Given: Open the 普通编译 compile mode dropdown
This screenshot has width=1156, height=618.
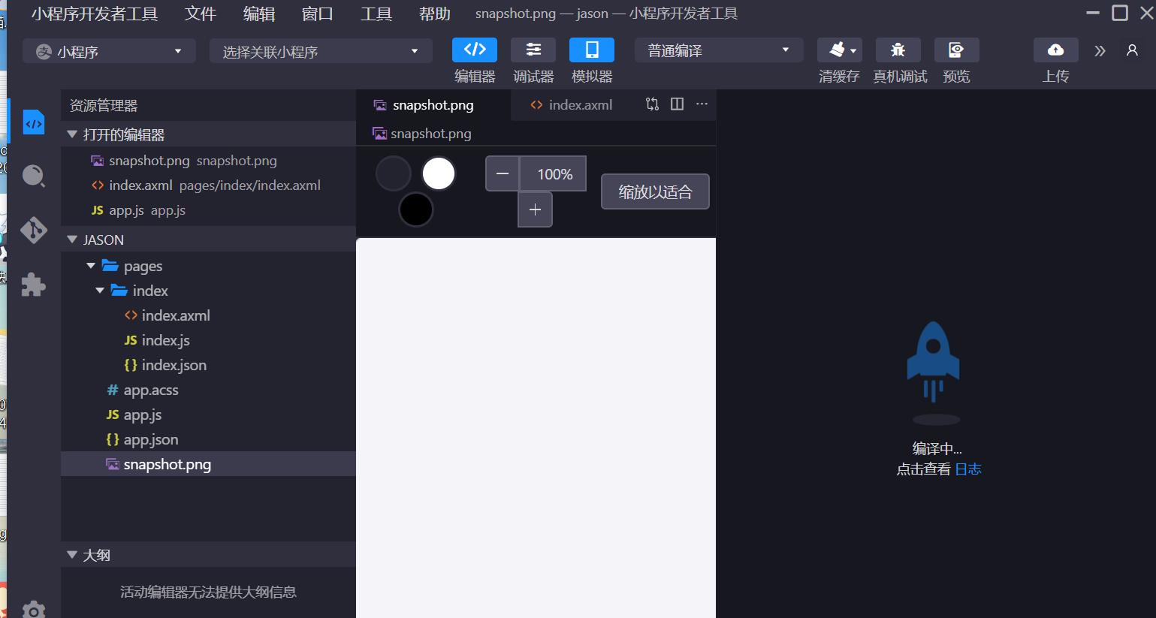Looking at the screenshot, I should 719,50.
